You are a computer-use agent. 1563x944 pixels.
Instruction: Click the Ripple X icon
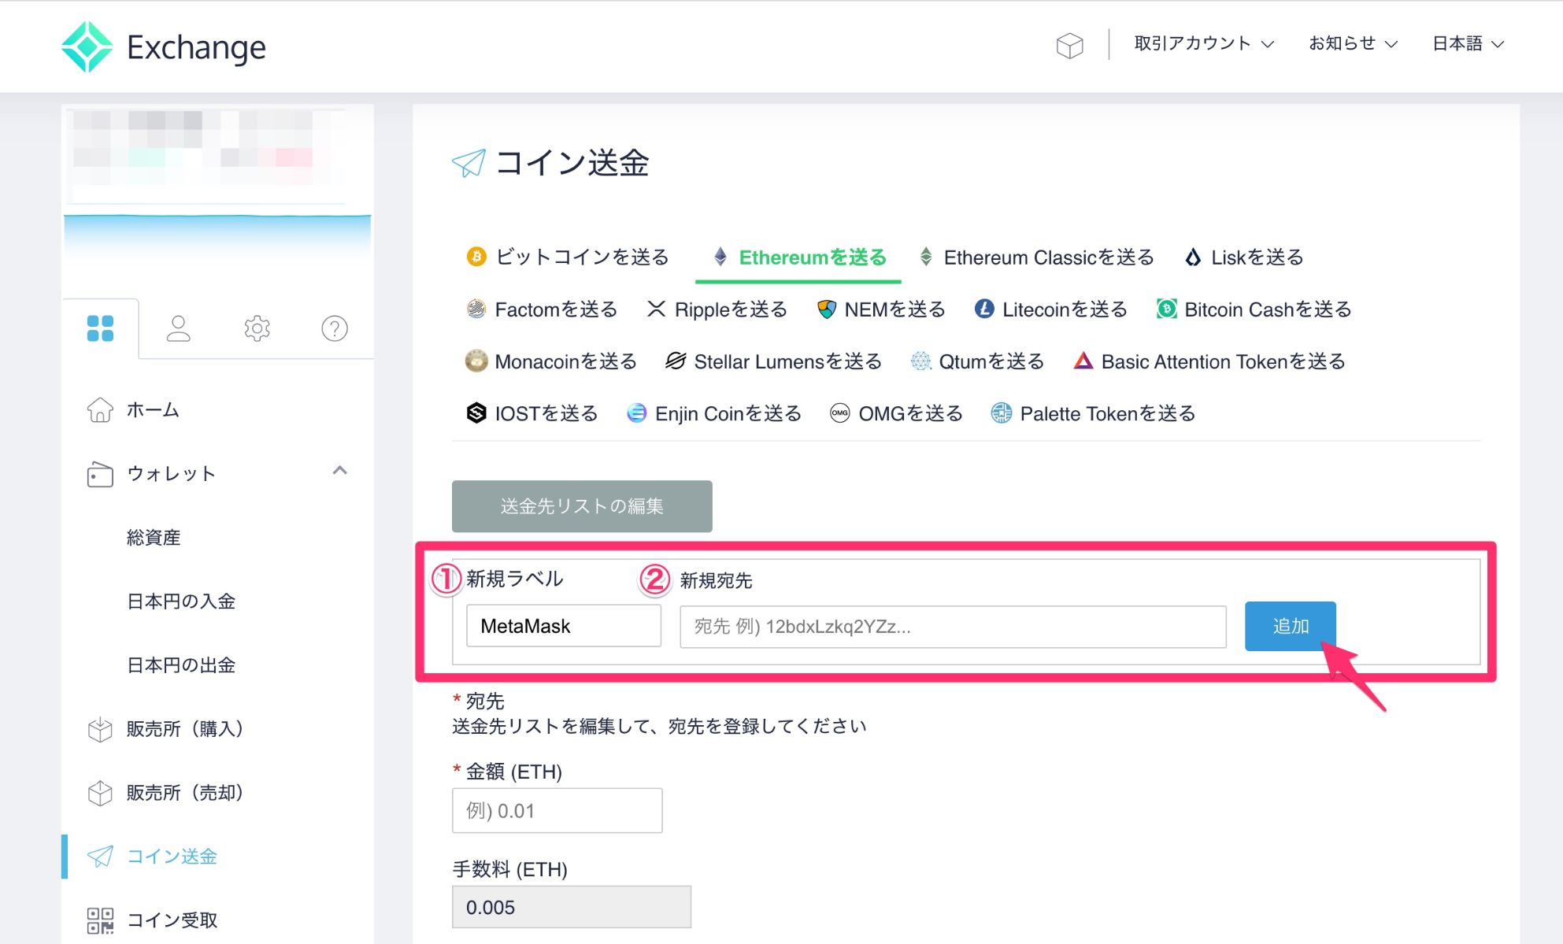tap(656, 309)
